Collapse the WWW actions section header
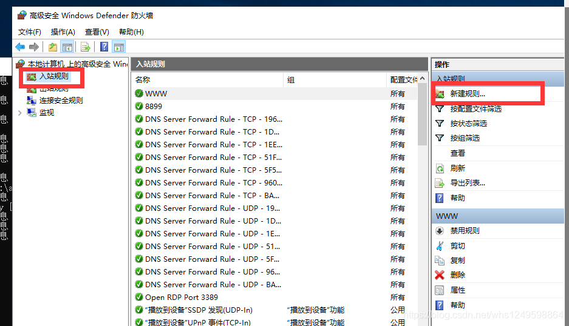 (498, 216)
